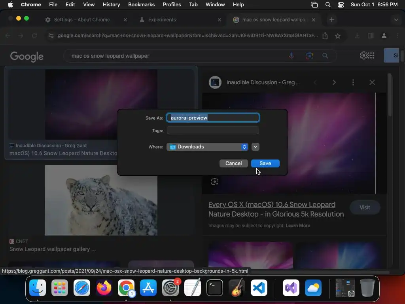Click the browser back arrow
405x304 pixels.
(8, 36)
